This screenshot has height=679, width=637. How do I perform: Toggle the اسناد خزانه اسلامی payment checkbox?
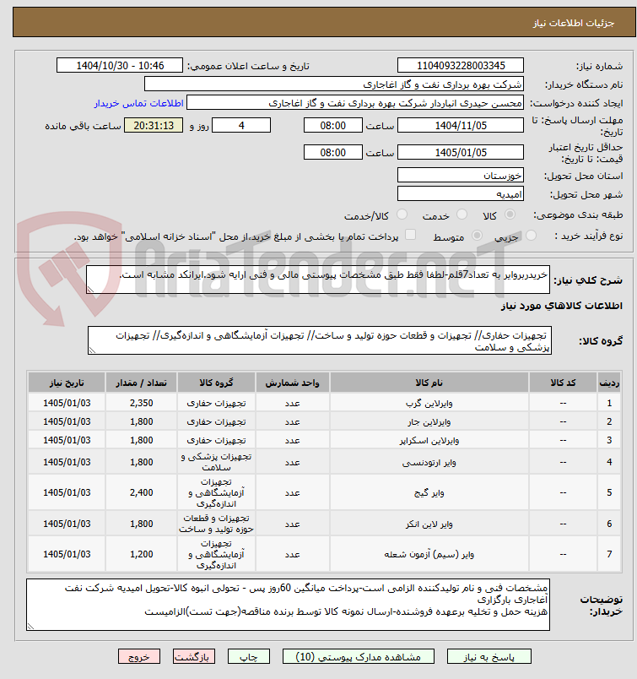coord(410,235)
